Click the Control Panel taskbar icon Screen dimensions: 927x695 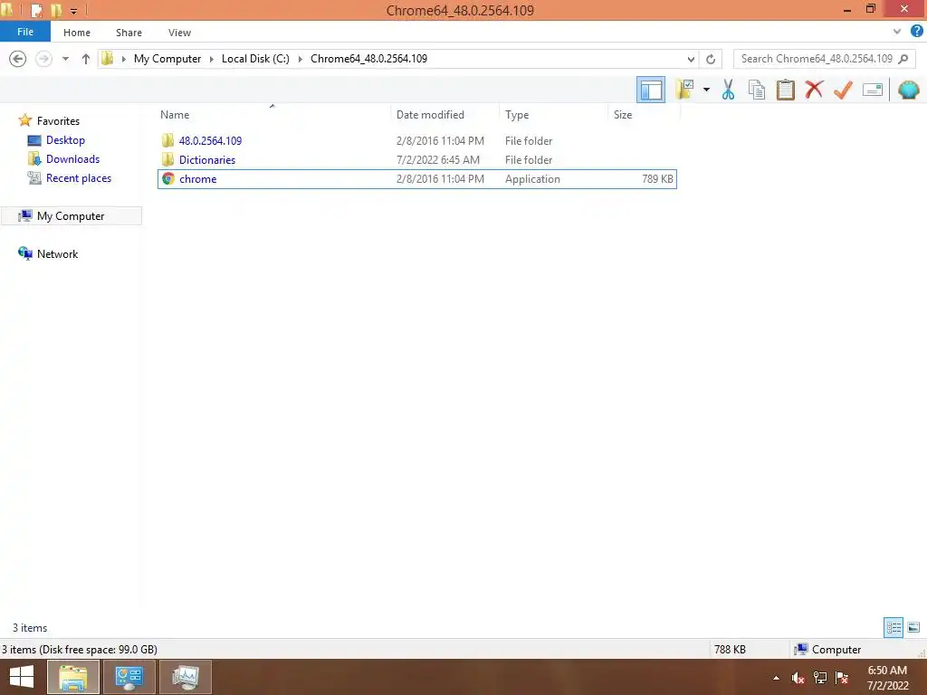coord(129,677)
